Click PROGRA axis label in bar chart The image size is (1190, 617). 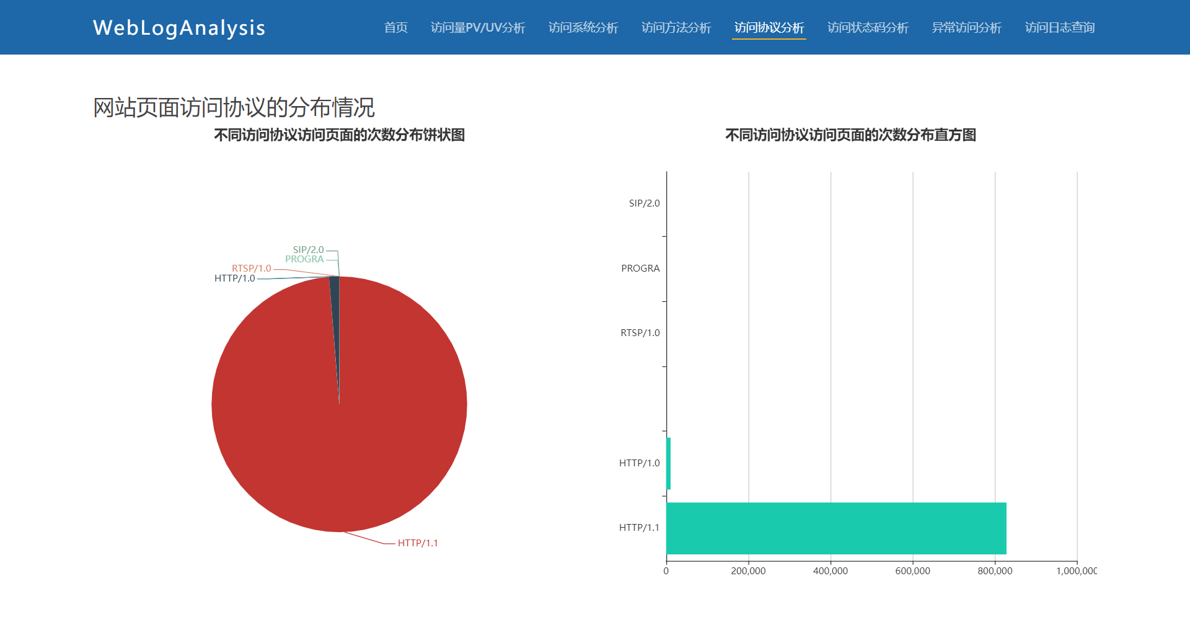tap(640, 269)
